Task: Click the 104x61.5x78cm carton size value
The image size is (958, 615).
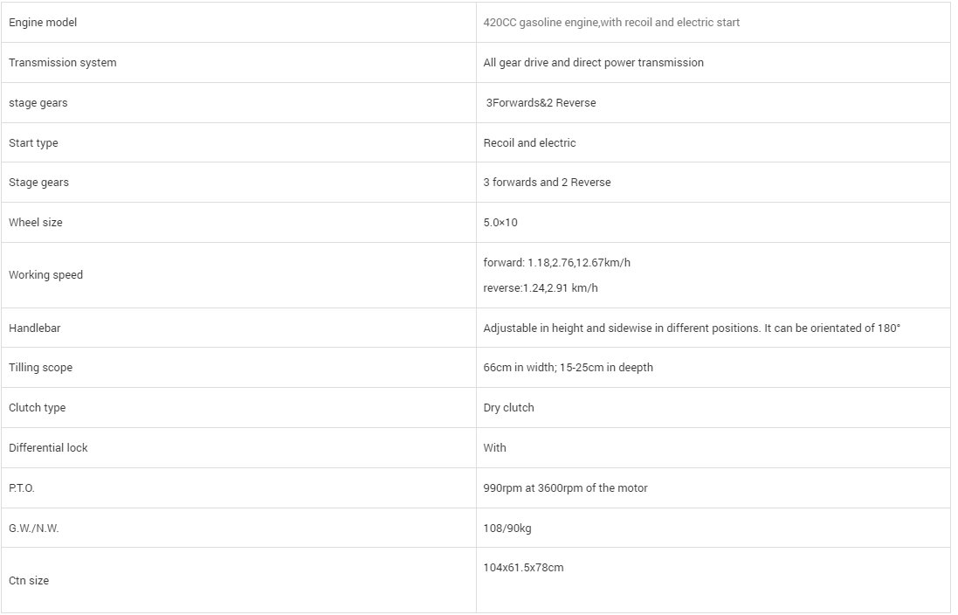Action: click(x=523, y=568)
